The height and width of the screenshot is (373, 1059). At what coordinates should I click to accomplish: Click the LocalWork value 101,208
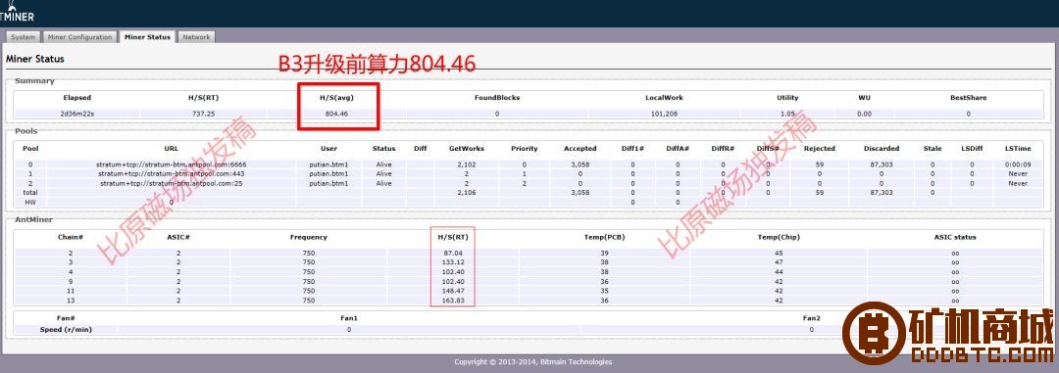664,114
